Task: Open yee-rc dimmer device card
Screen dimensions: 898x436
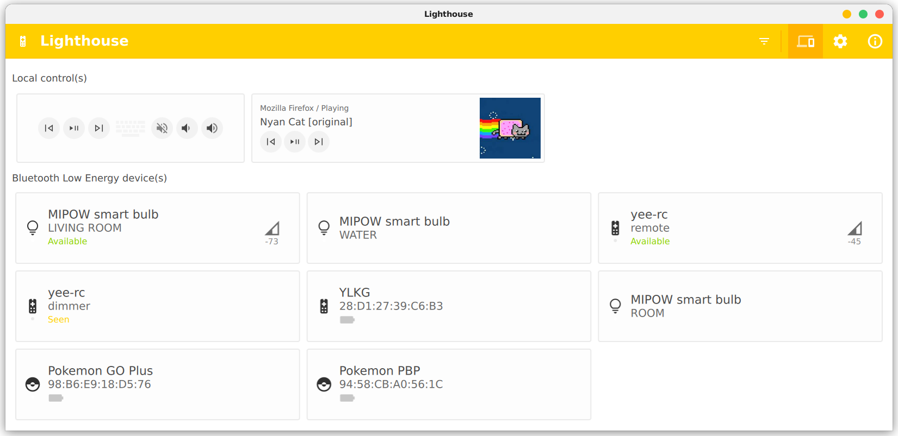Action: (x=158, y=306)
